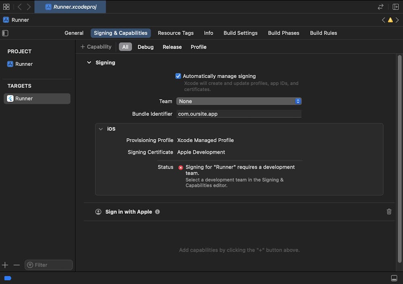Image resolution: width=403 pixels, height=284 pixels.
Task: Toggle the code review arrows button
Action: 380,7
